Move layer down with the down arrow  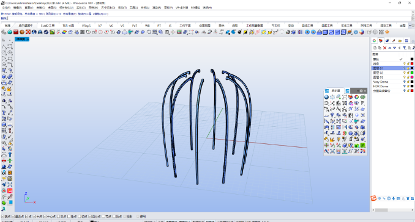click(394, 48)
